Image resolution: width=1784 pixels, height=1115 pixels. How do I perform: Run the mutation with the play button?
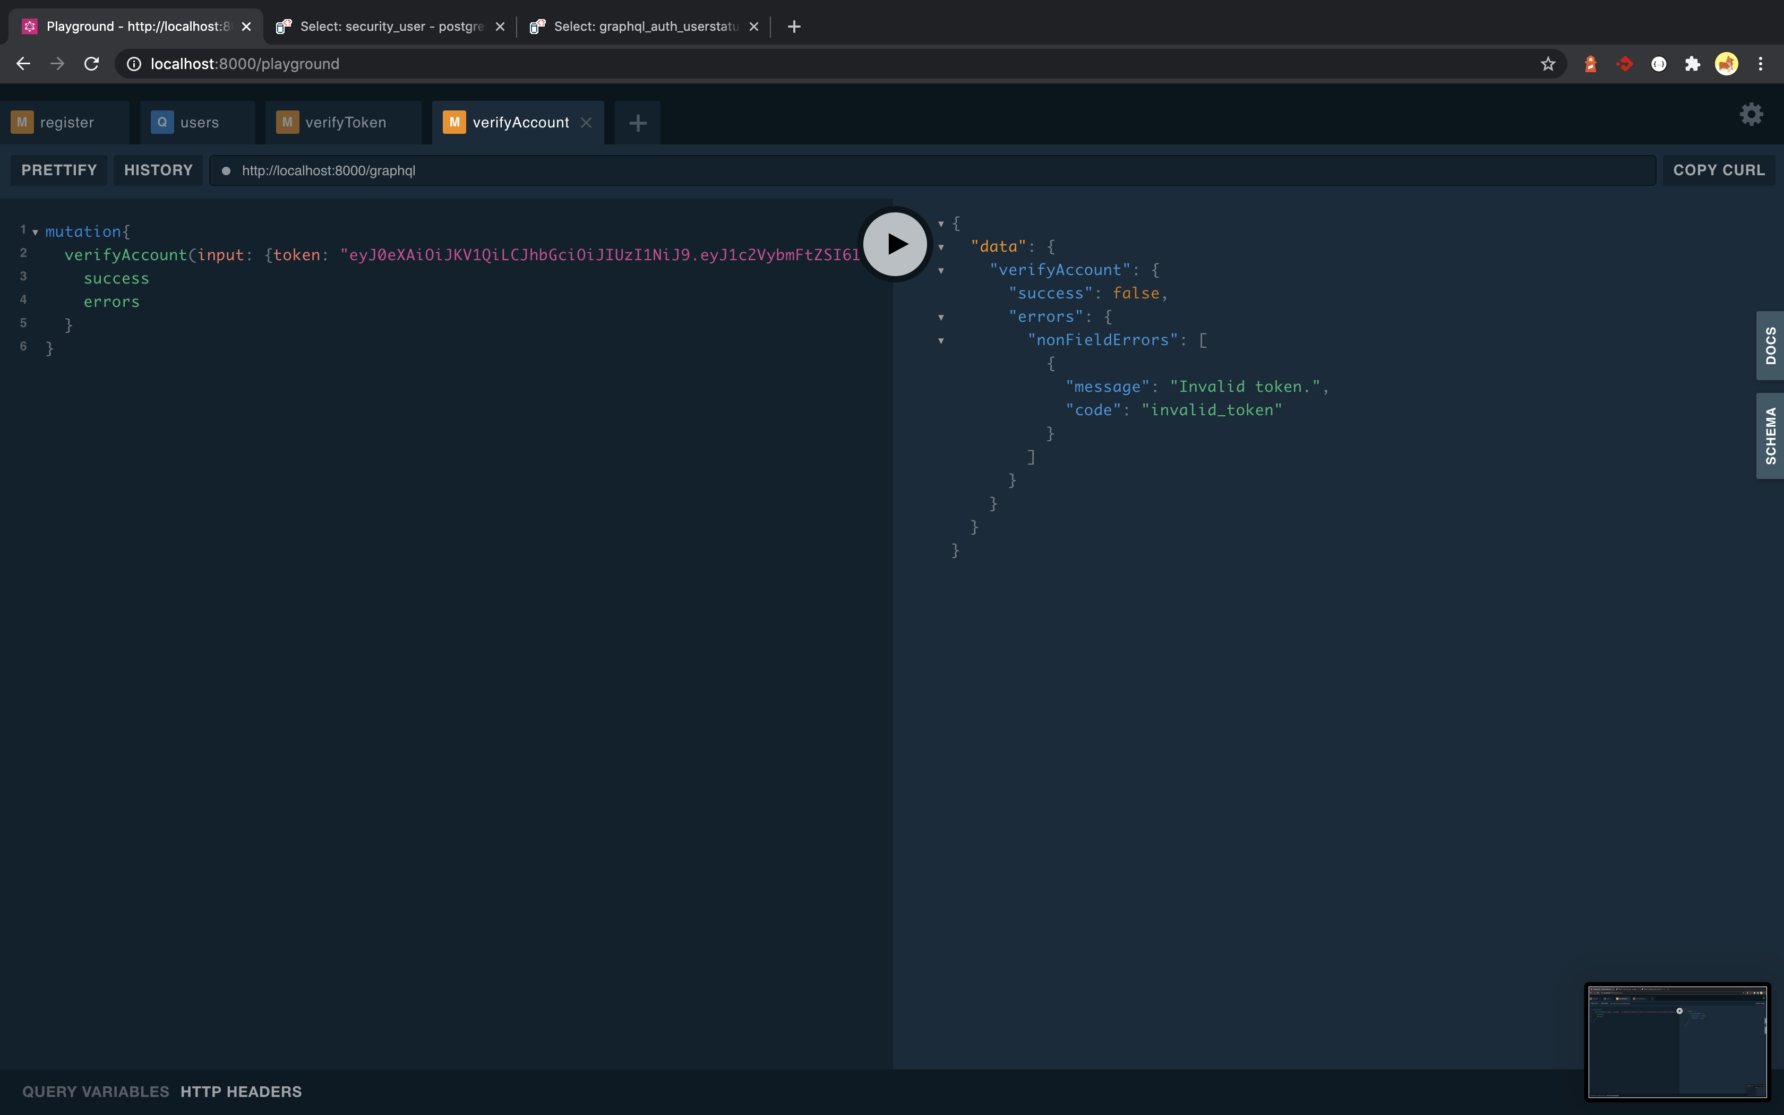coord(895,244)
